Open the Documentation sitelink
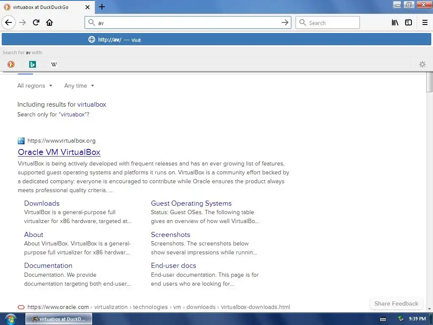433x325 pixels. pos(48,265)
